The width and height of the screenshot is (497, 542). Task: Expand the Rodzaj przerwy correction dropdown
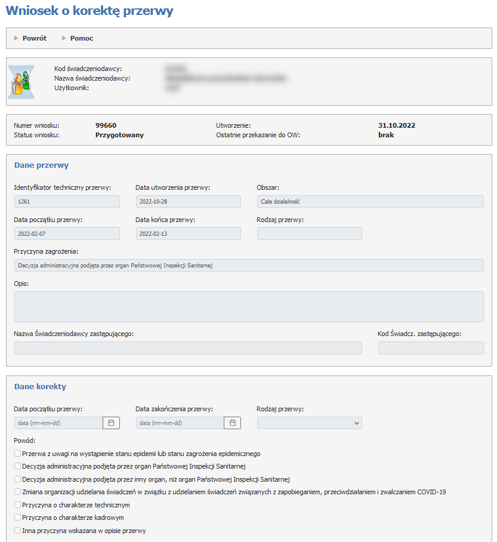pyautogui.click(x=309, y=423)
